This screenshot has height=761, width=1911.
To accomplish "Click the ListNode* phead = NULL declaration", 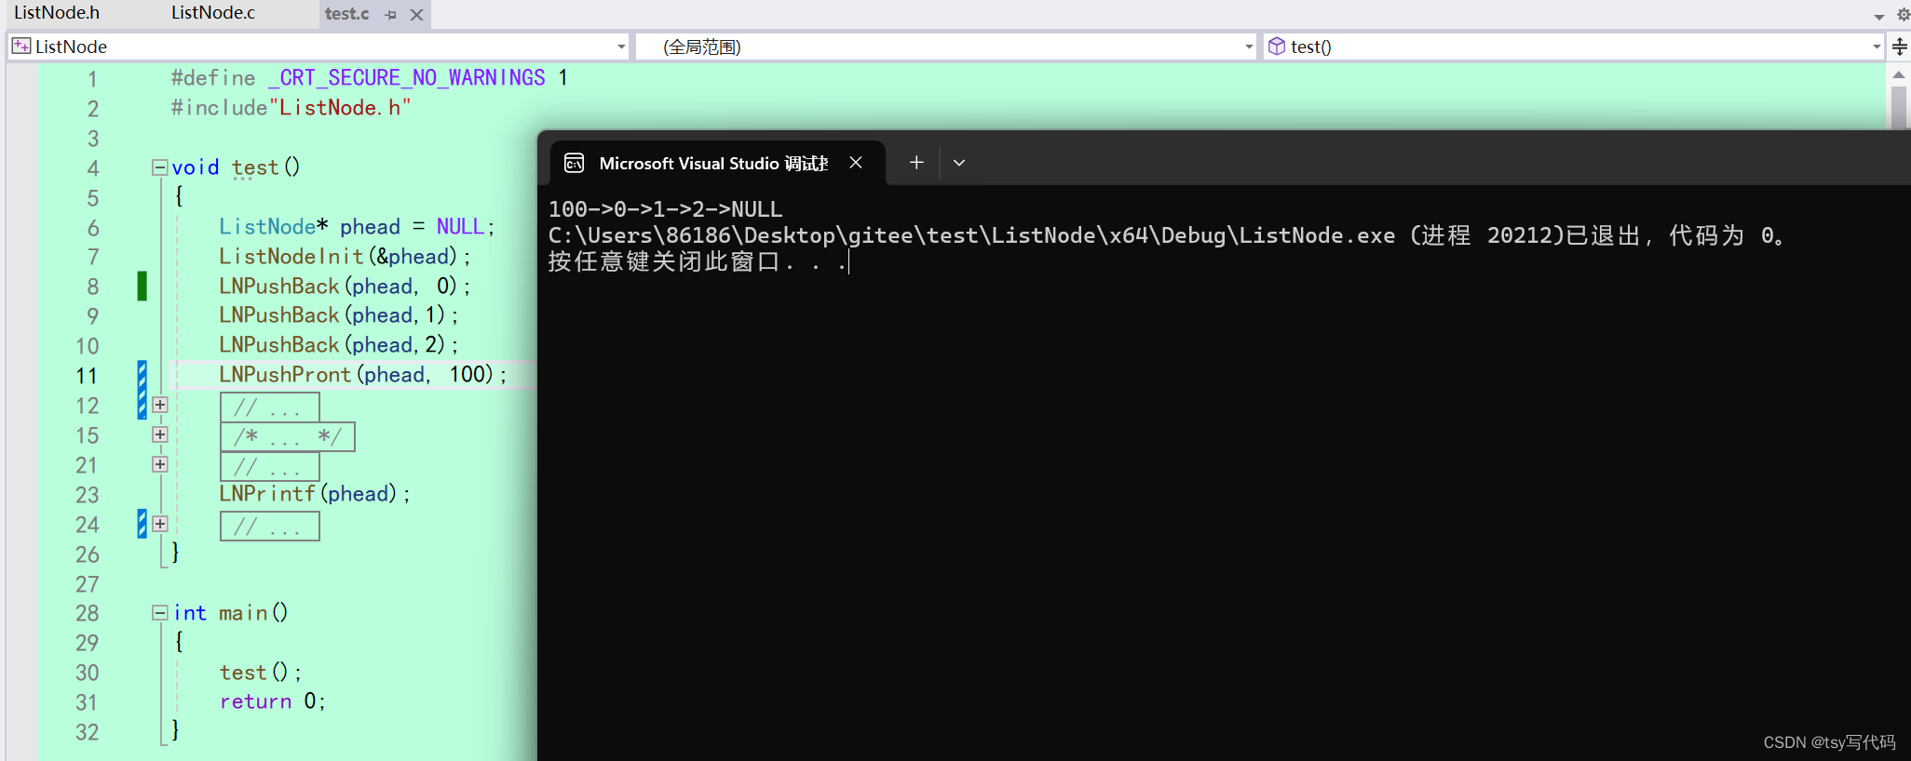I will (357, 226).
